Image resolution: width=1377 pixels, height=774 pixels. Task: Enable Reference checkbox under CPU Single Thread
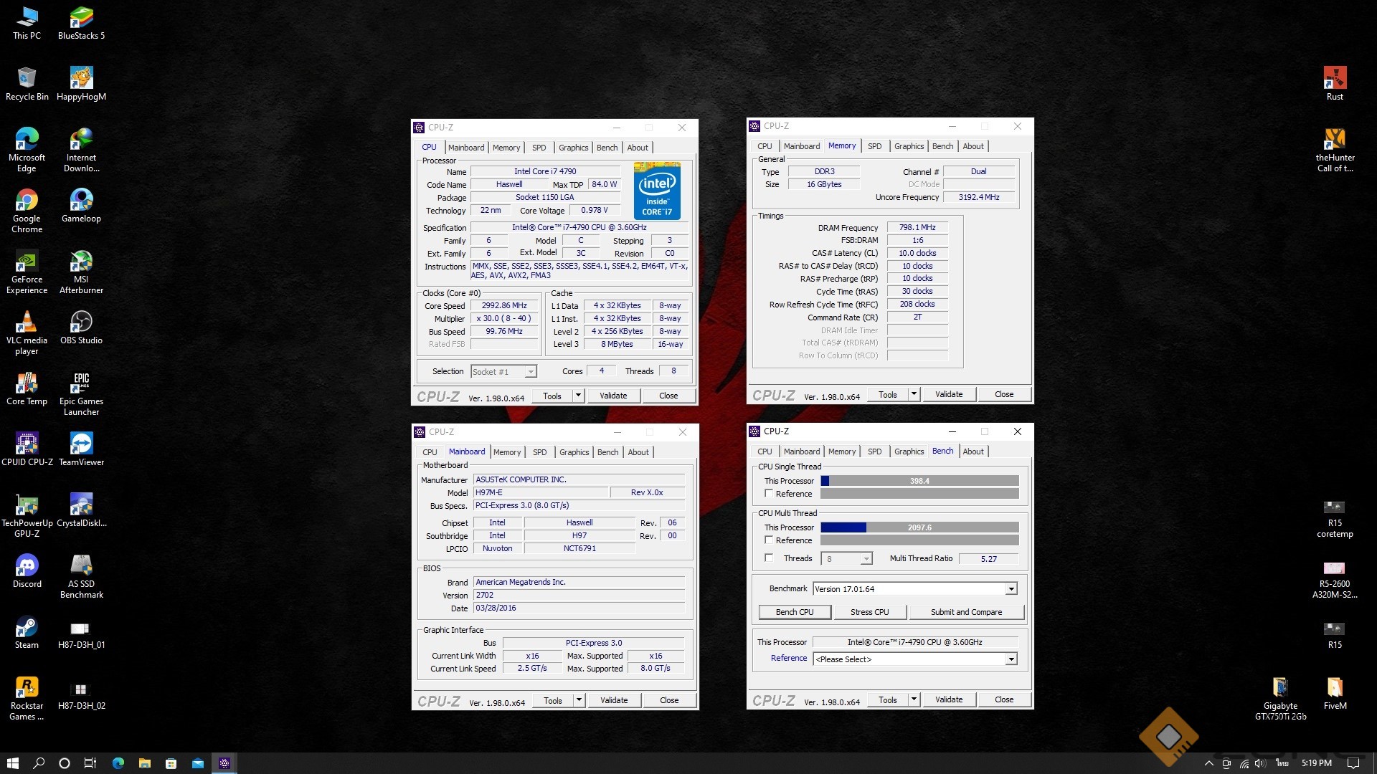(x=769, y=494)
